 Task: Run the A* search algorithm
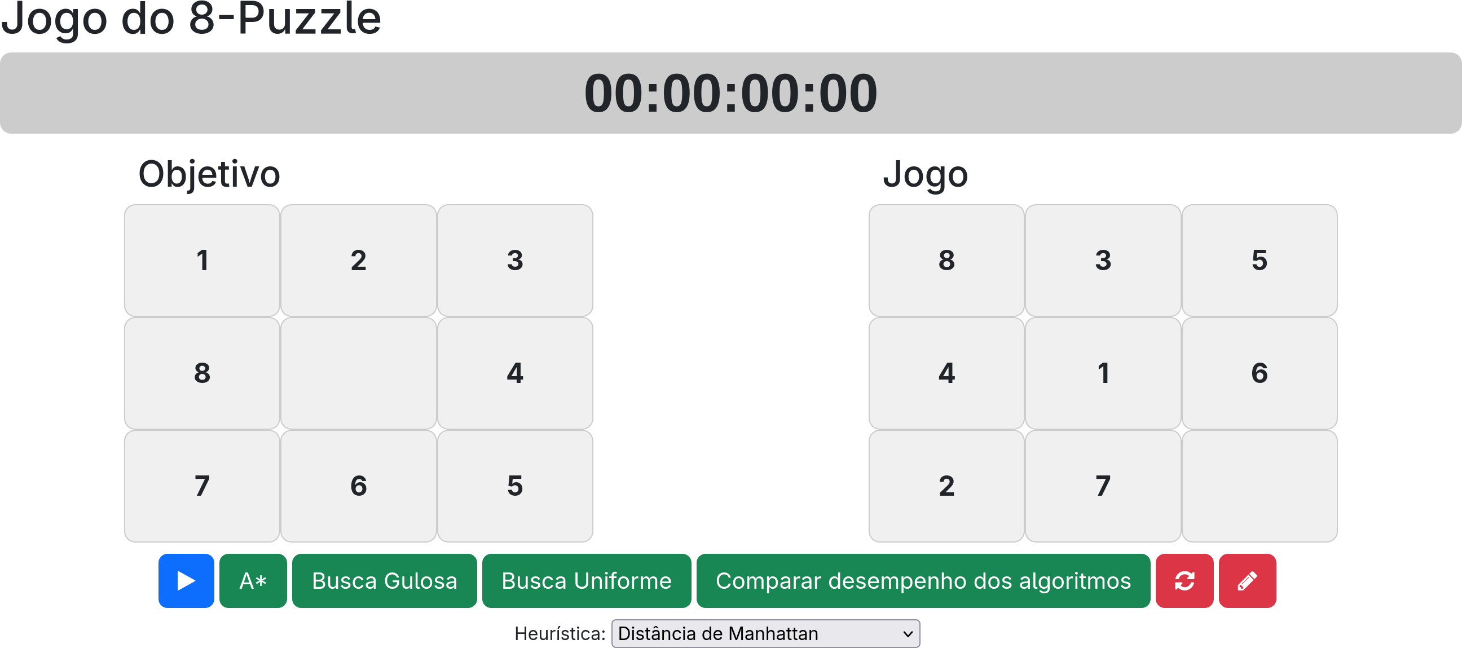tap(253, 580)
